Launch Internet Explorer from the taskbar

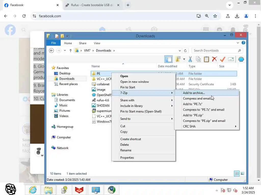tap(33, 190)
